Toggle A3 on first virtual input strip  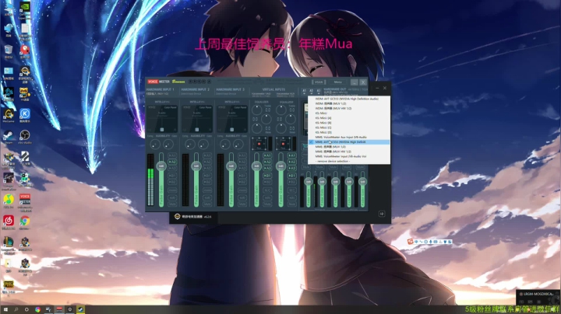[267, 168]
